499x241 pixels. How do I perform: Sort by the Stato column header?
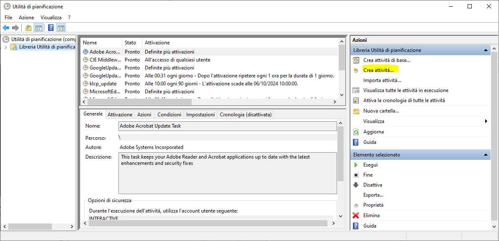(x=132, y=43)
